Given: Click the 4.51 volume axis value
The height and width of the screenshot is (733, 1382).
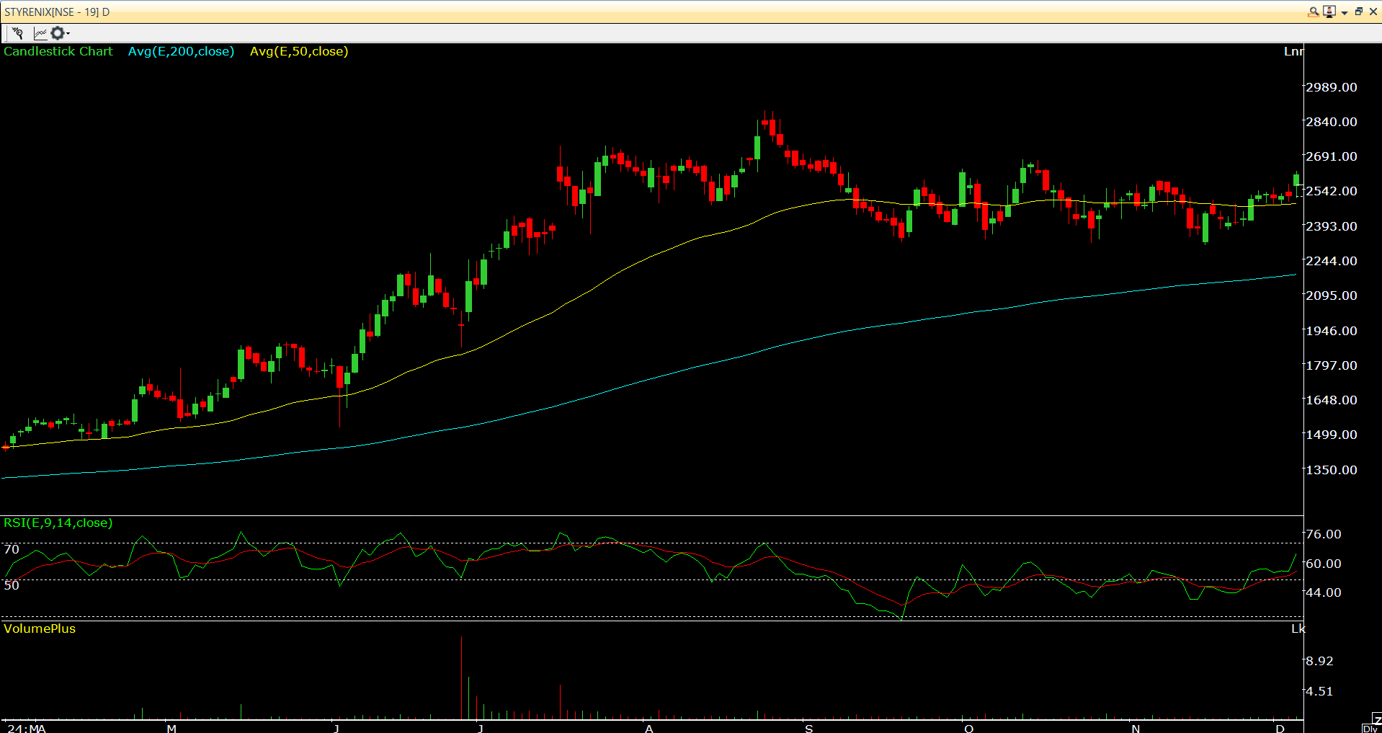Looking at the screenshot, I should (1319, 691).
